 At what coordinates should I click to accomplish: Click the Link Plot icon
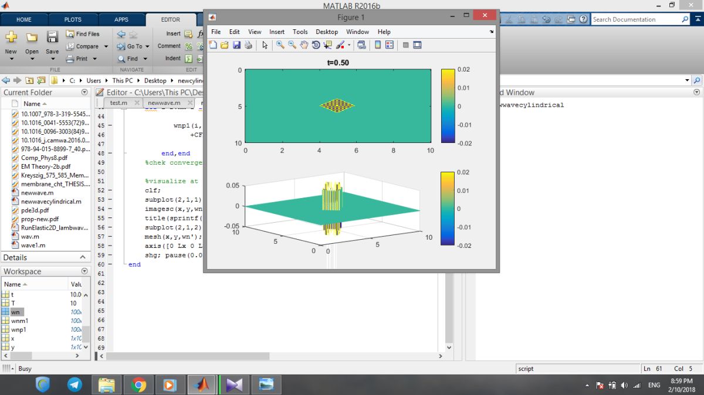361,45
